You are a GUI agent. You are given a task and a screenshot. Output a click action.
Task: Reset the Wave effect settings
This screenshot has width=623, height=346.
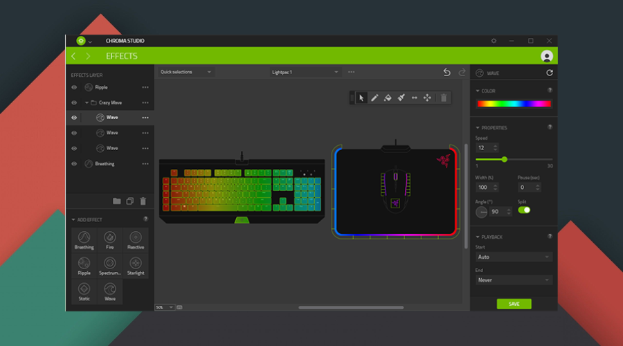(550, 73)
